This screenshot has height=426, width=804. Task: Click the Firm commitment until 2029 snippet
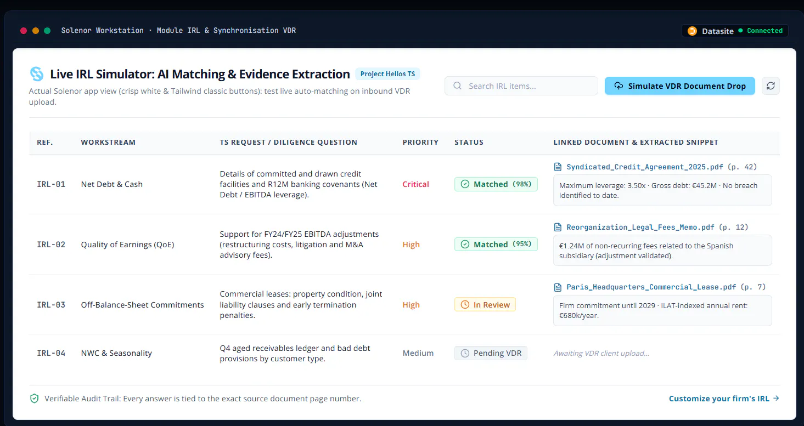(x=662, y=310)
